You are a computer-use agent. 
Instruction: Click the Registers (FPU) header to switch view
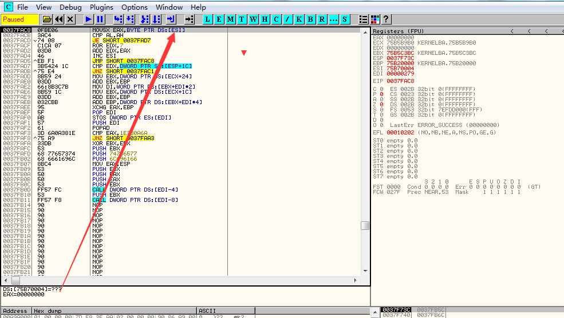pos(399,31)
